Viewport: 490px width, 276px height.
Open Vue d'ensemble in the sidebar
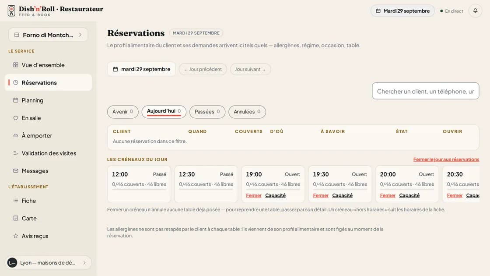pyautogui.click(x=48, y=65)
